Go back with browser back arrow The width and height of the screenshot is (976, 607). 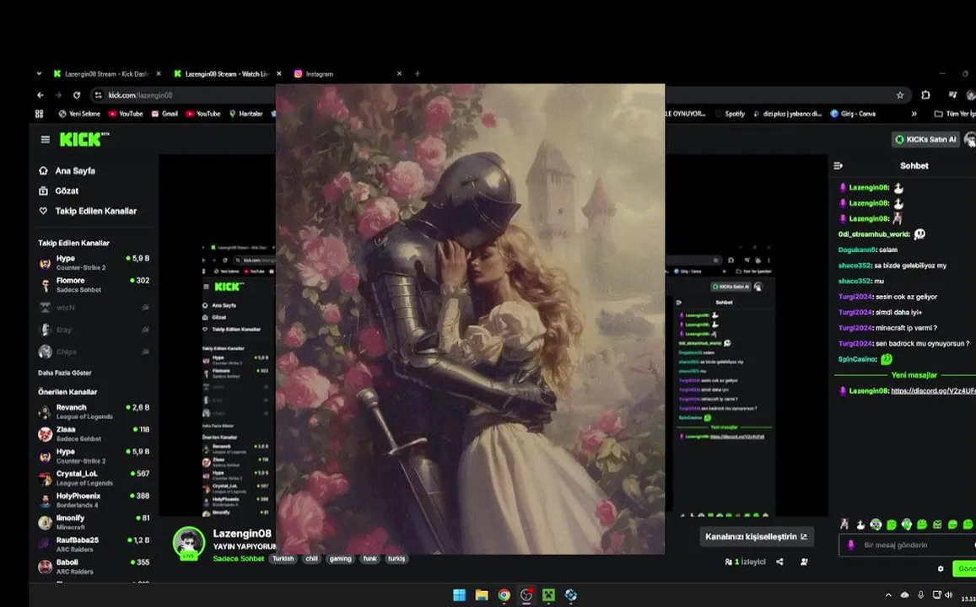(x=40, y=95)
